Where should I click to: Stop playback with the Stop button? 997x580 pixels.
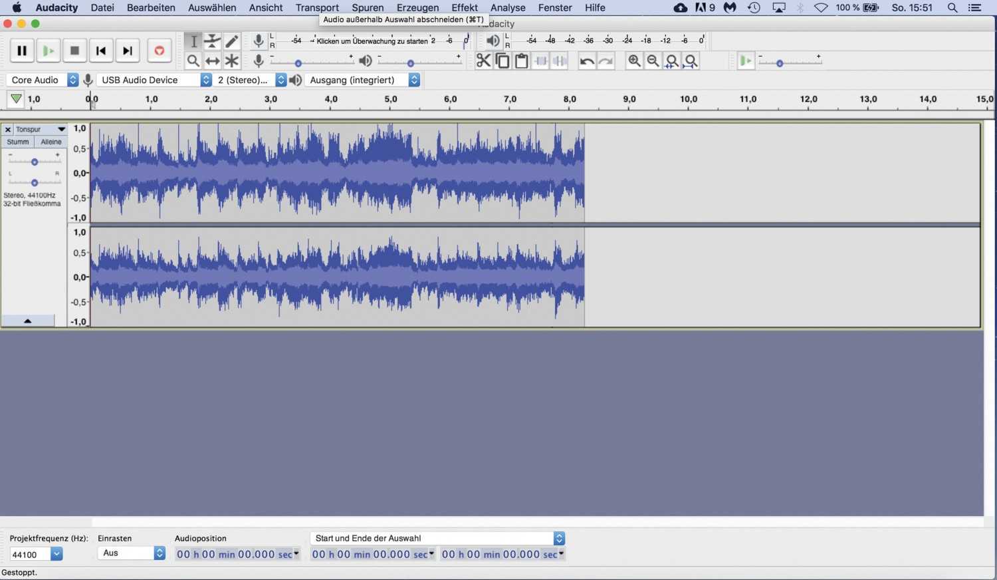coord(74,51)
